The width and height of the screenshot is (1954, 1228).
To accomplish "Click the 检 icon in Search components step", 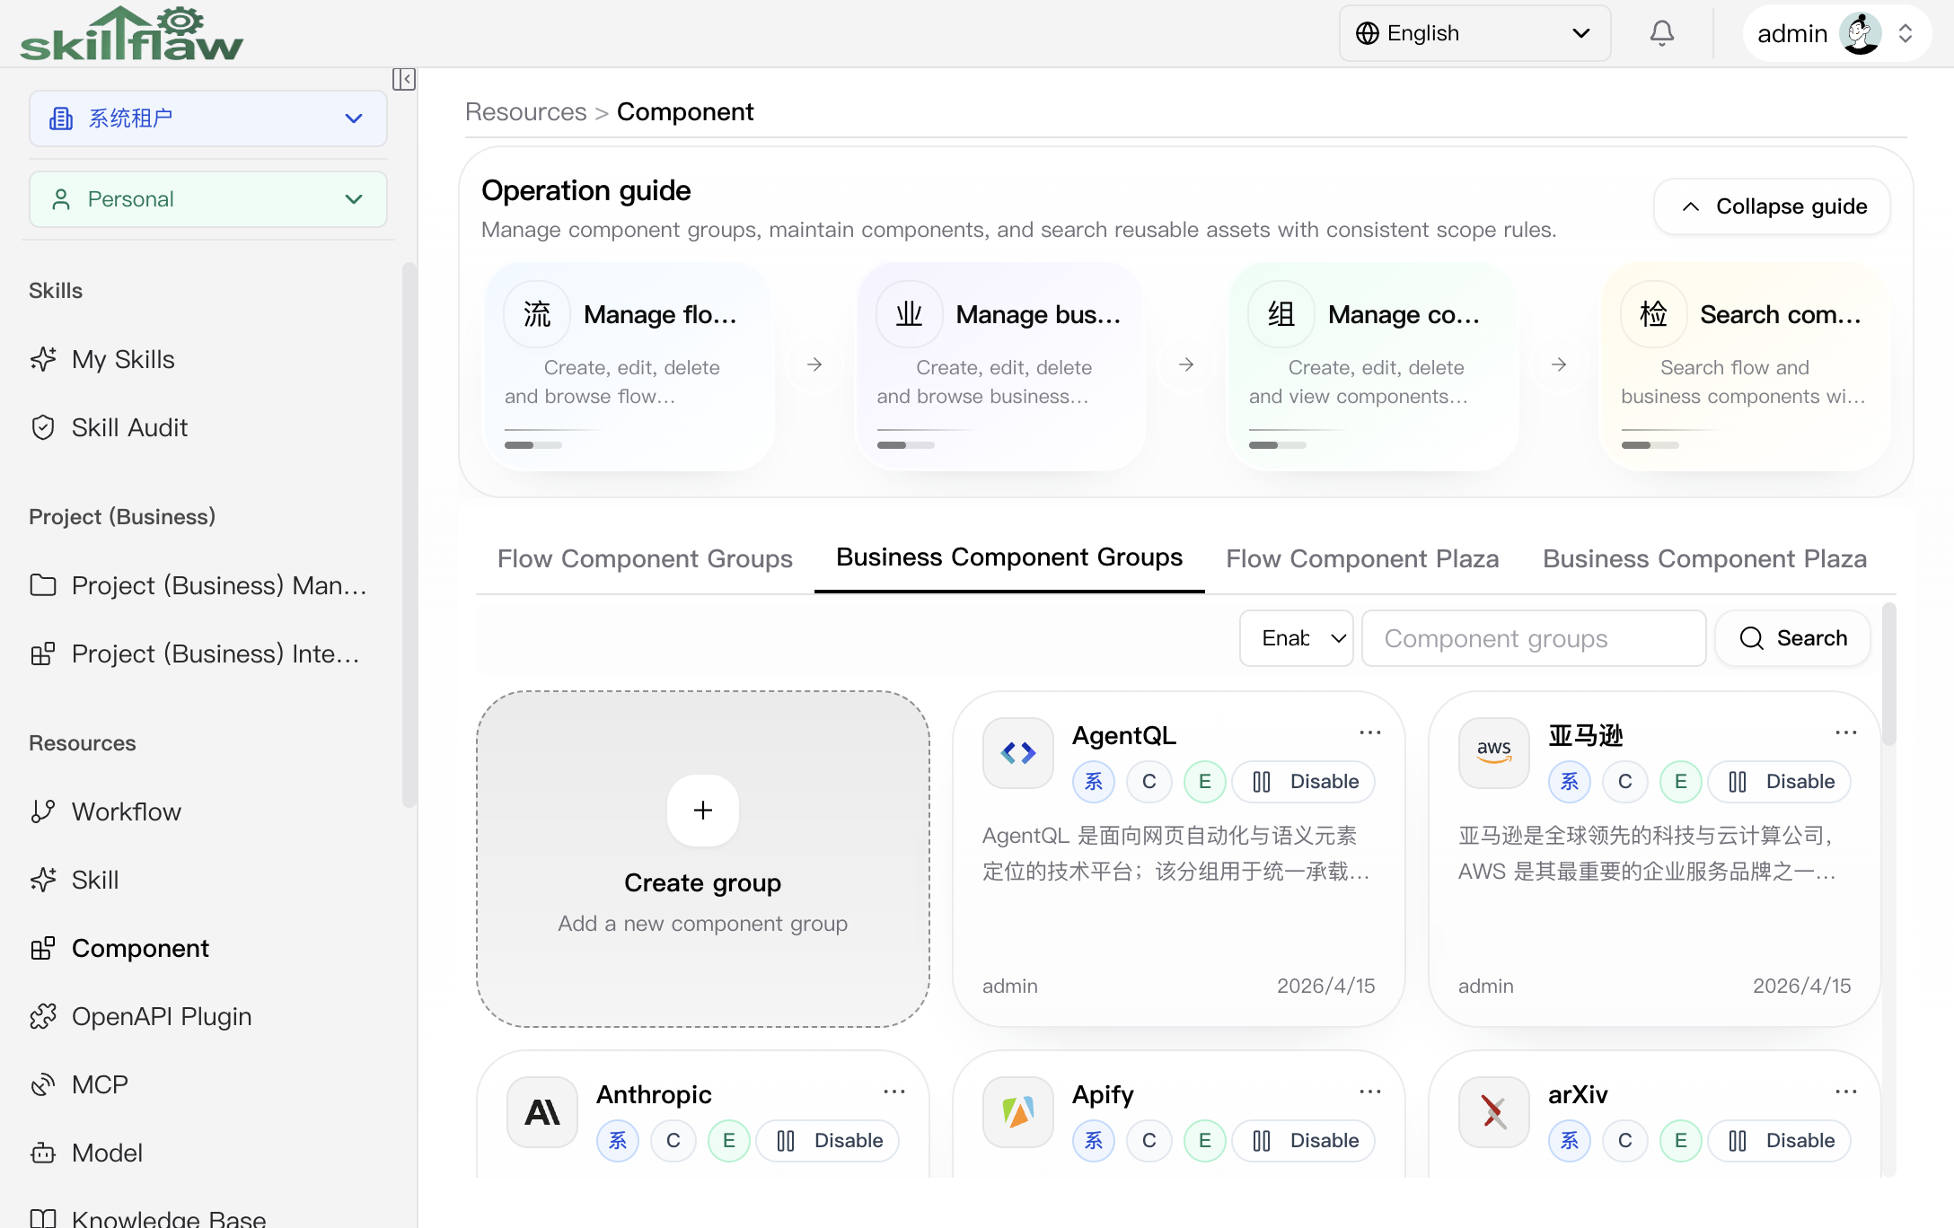I will click(1654, 314).
